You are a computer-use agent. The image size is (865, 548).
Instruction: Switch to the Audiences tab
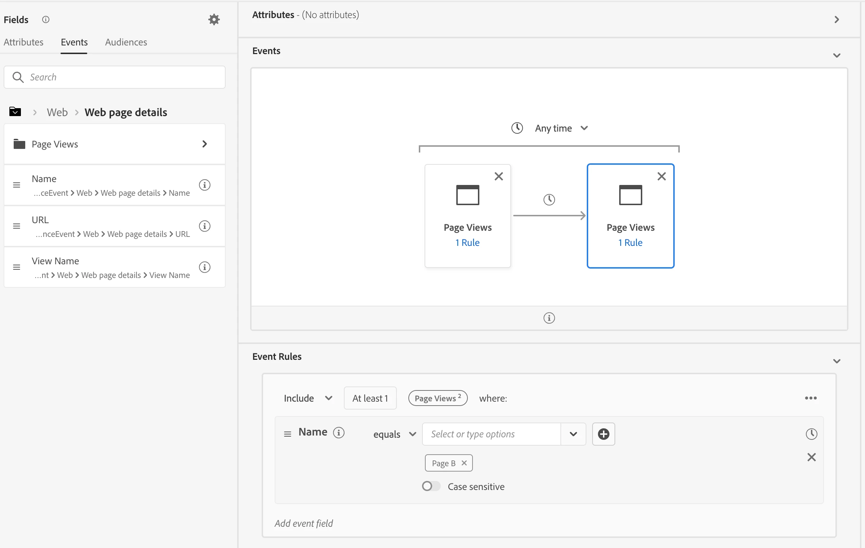click(x=126, y=42)
